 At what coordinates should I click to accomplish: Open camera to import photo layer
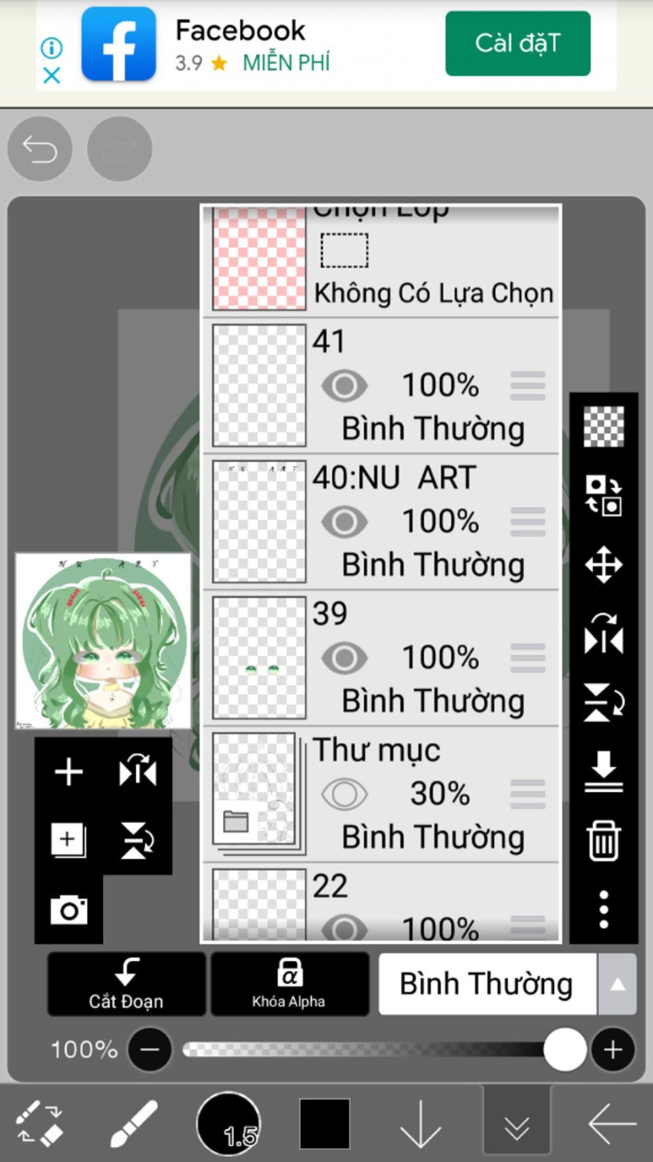pyautogui.click(x=69, y=910)
